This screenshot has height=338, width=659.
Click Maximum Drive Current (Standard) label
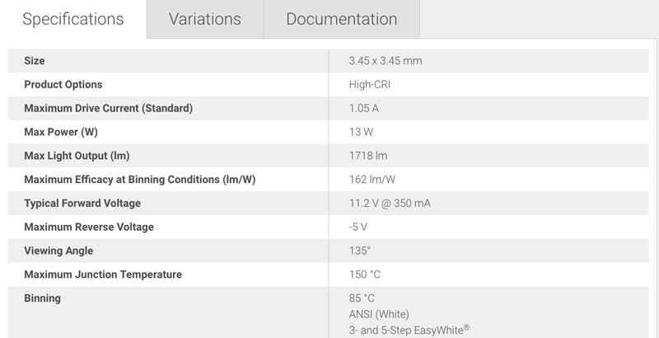tap(108, 108)
